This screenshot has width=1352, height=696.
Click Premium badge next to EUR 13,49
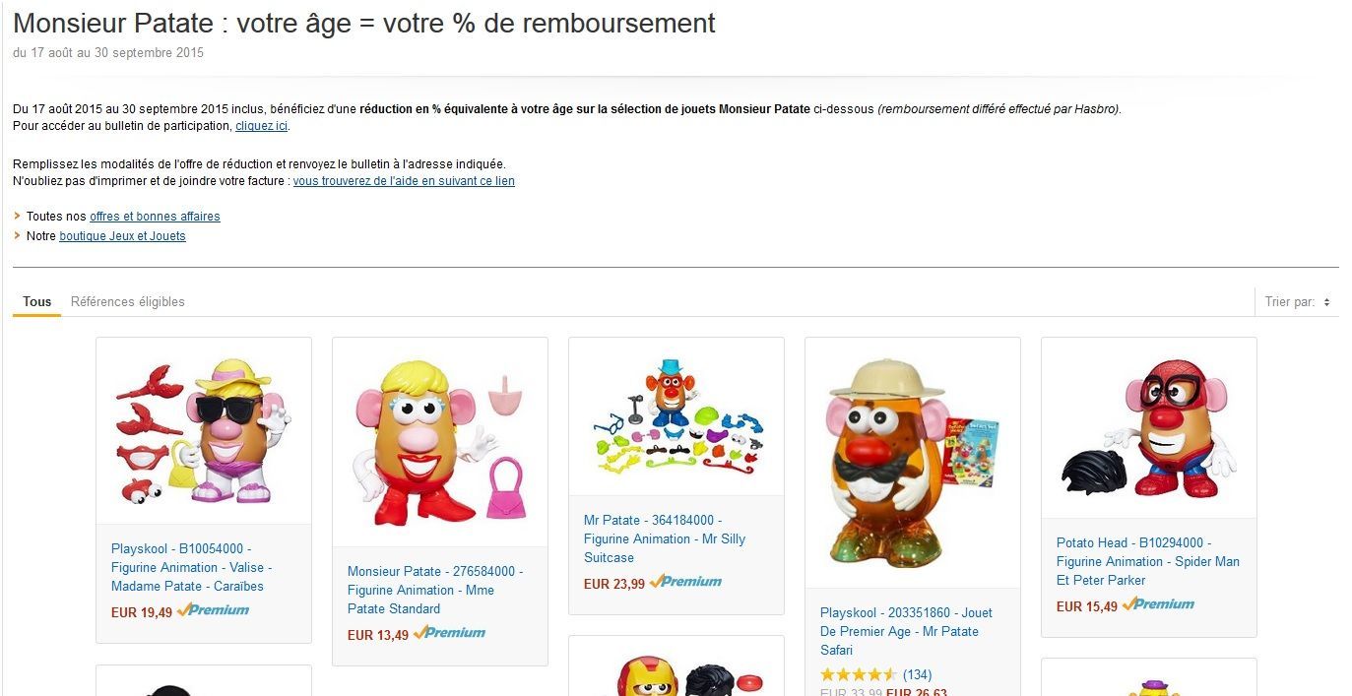(x=449, y=633)
